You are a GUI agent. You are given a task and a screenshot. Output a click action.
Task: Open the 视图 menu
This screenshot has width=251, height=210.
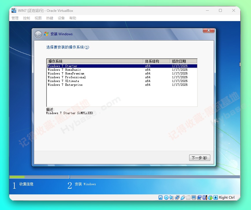pyautogui.click(x=38, y=18)
